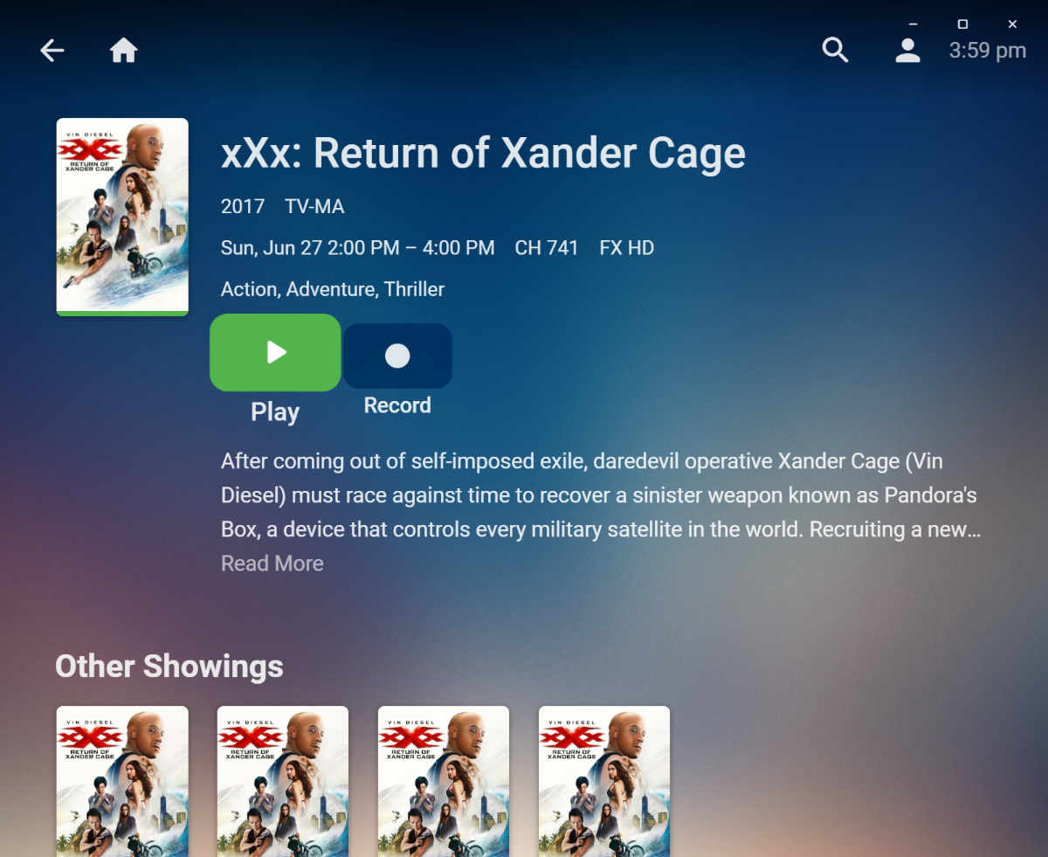This screenshot has width=1048, height=857.
Task: Open the second Other Showings poster
Action: (x=283, y=781)
